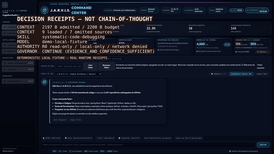Select the Novos Repositórios de Agentes chip

(158, 138)
